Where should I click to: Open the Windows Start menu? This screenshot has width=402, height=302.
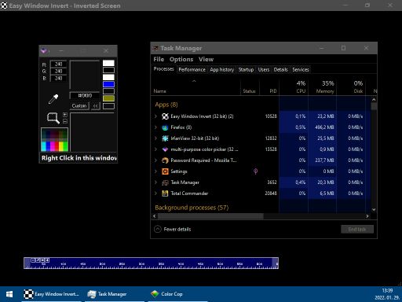9,294
